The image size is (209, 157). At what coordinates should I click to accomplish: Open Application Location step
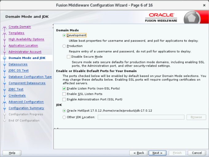coord(23,45)
